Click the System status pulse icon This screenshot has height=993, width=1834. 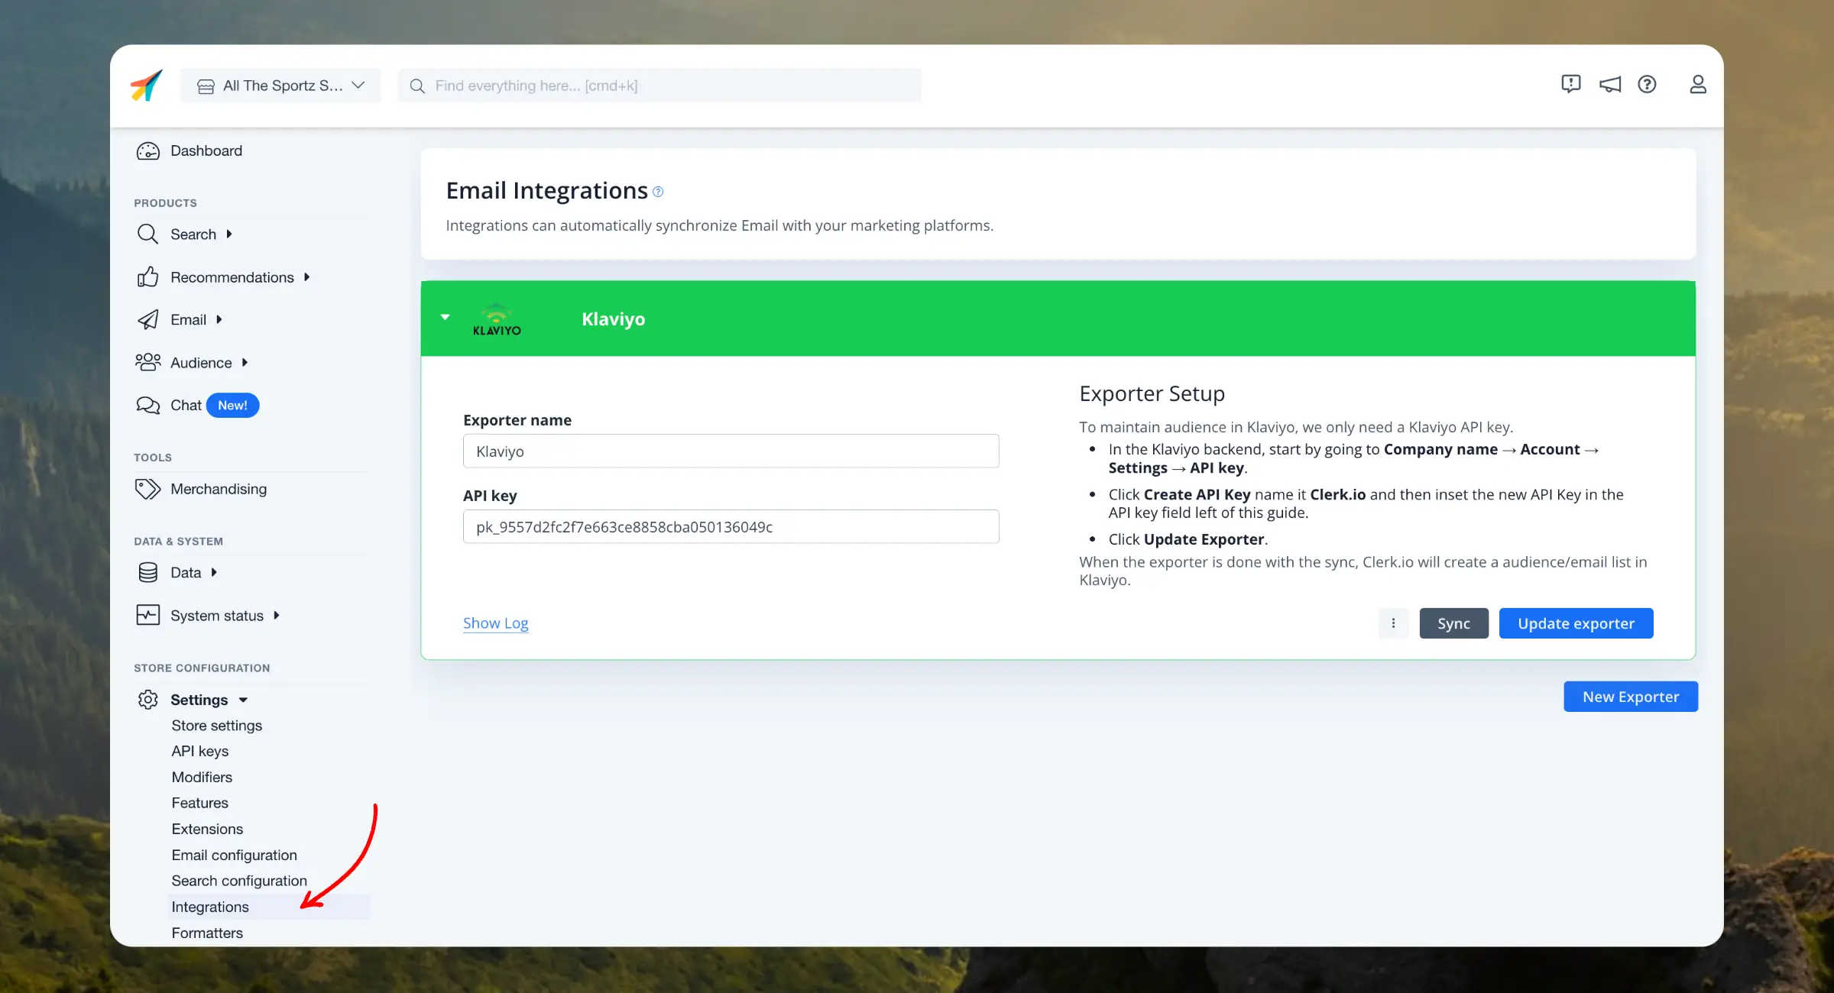click(147, 615)
